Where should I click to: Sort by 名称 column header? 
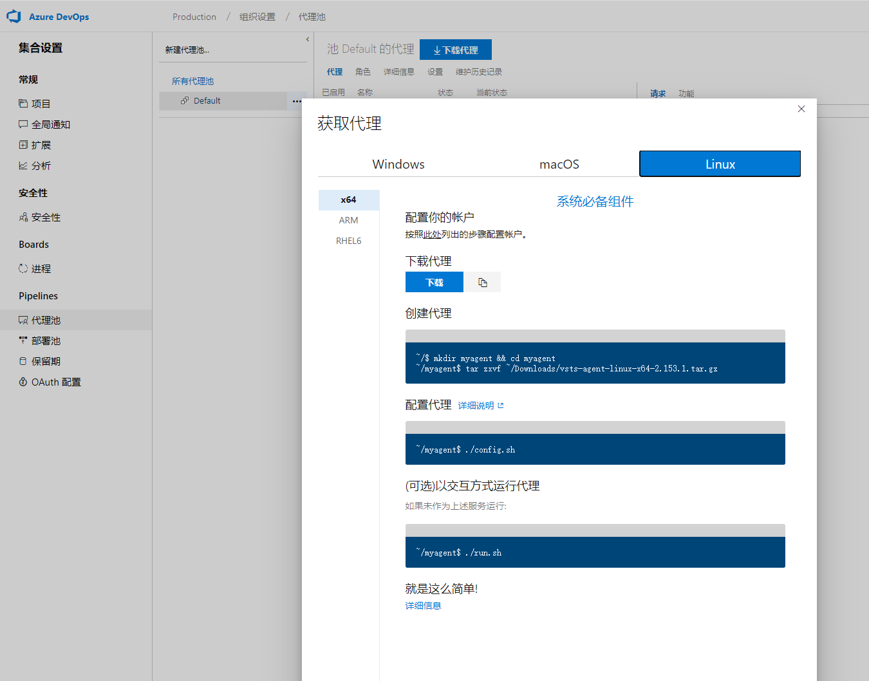pos(365,93)
